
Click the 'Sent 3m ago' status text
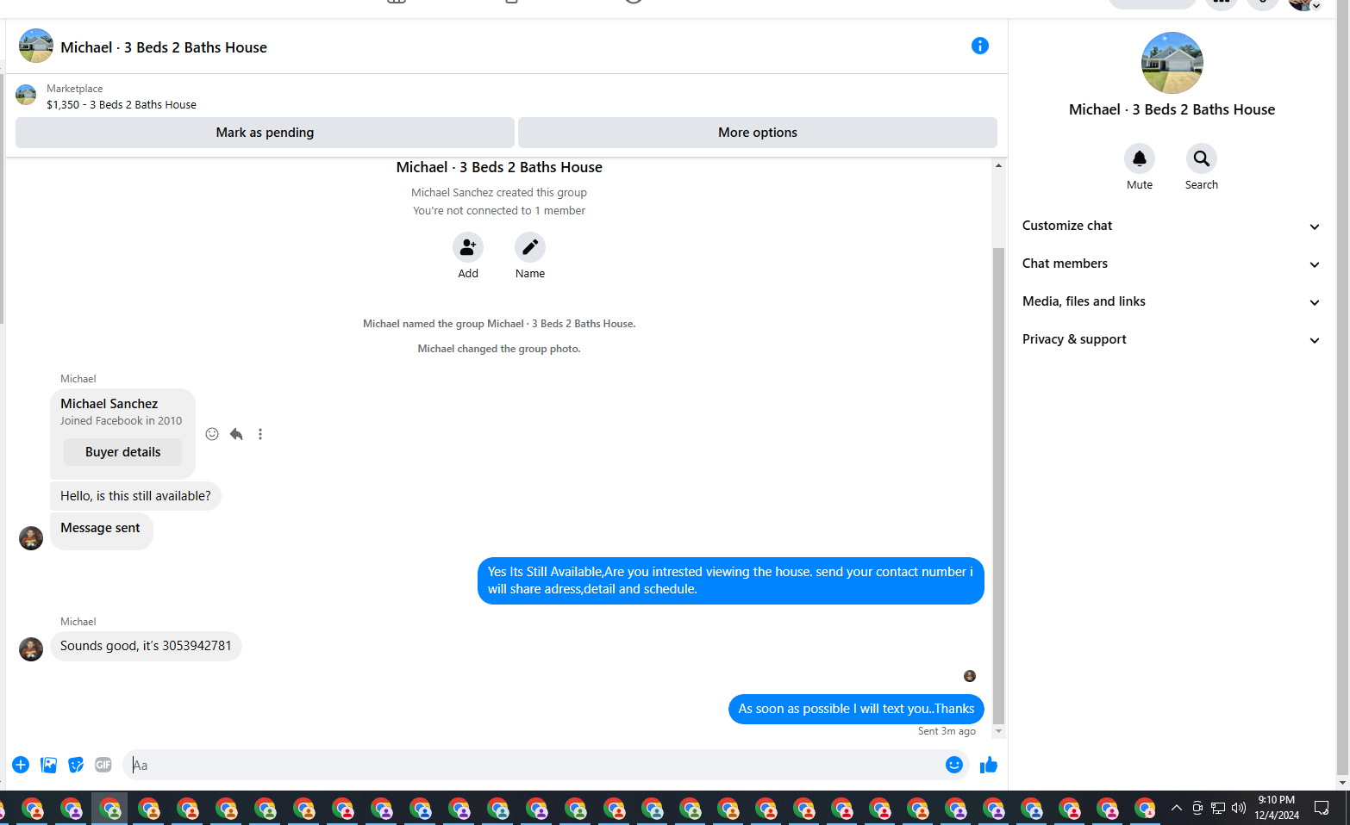click(947, 731)
